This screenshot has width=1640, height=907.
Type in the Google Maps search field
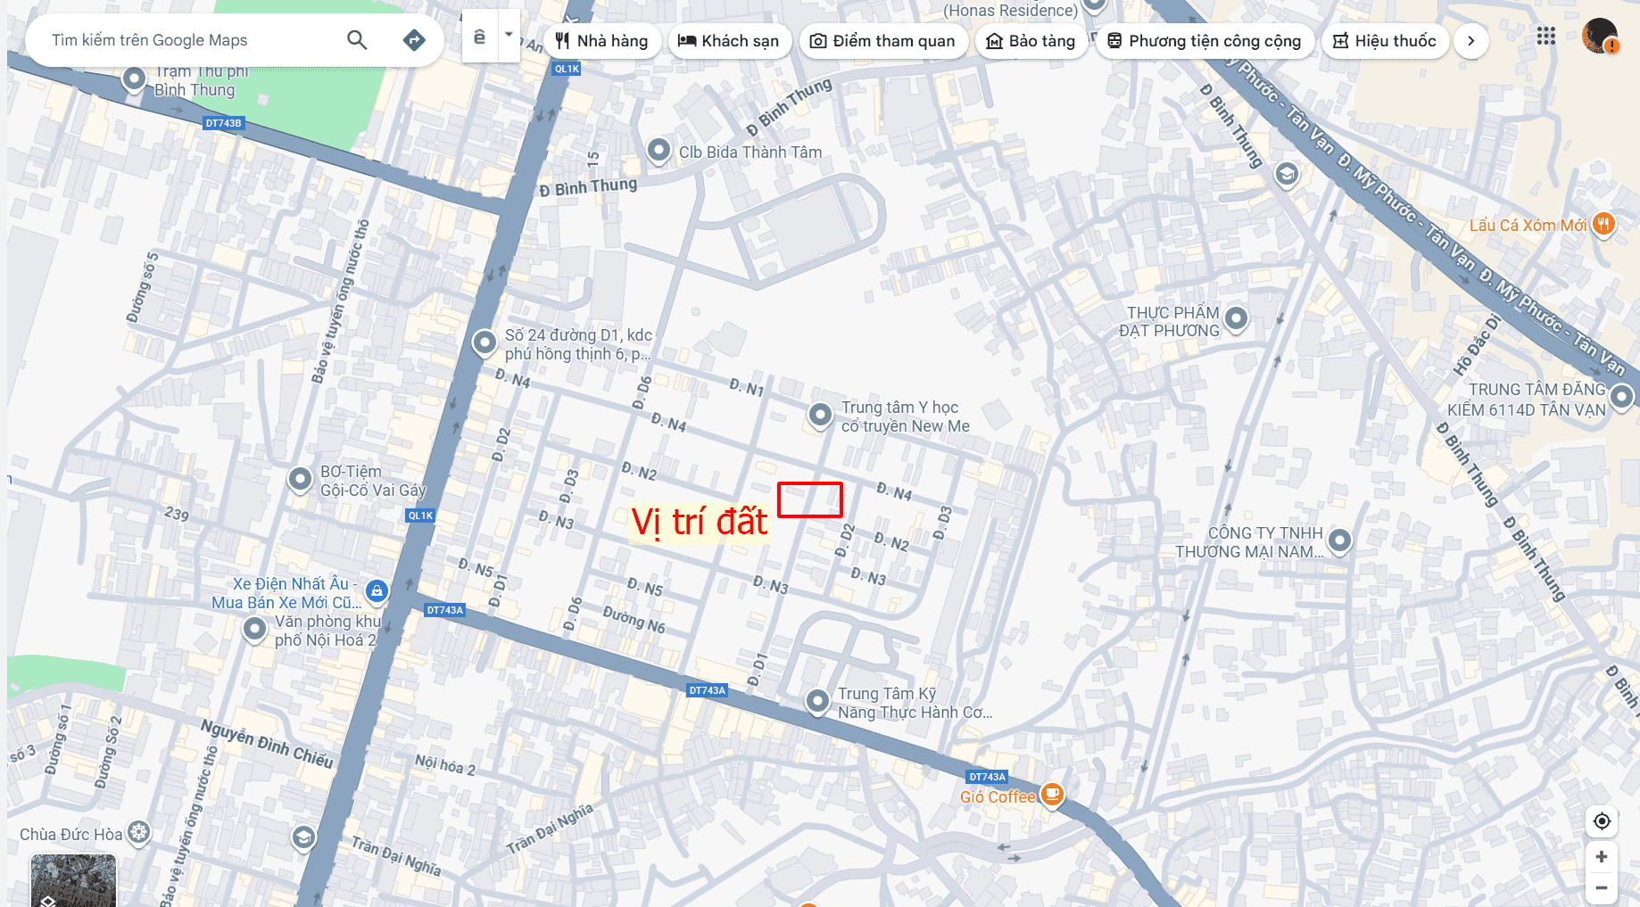[187, 40]
